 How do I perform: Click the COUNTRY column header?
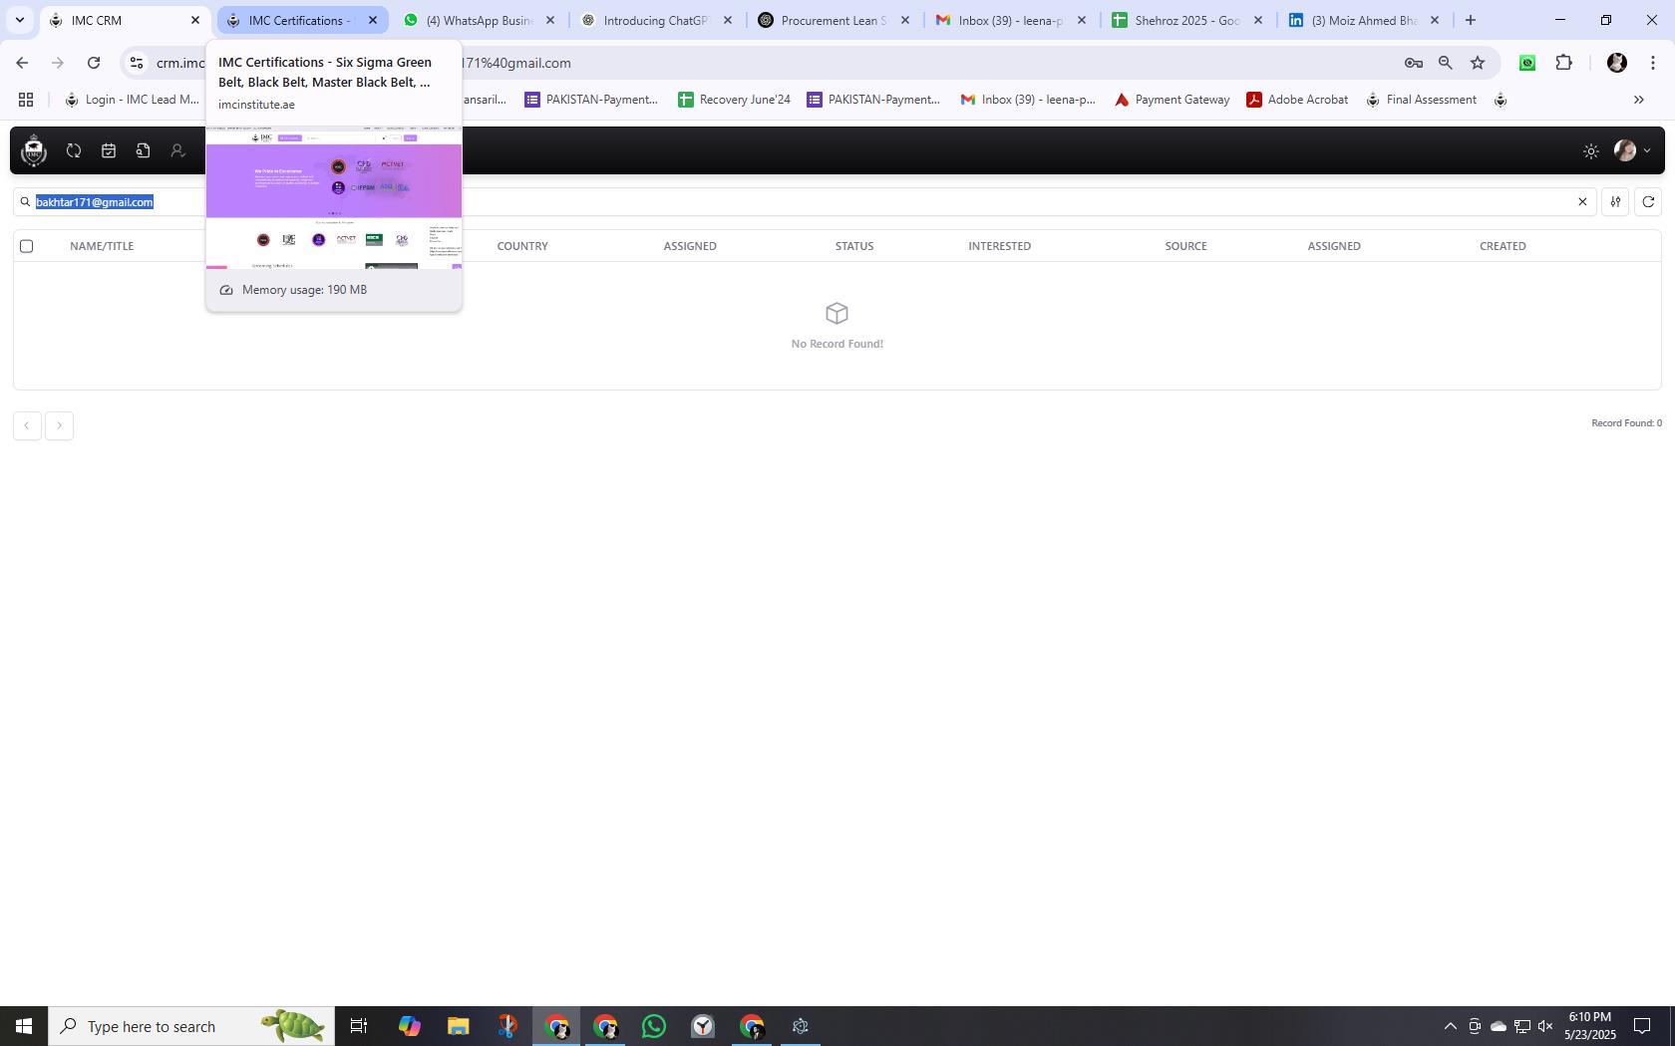click(522, 246)
